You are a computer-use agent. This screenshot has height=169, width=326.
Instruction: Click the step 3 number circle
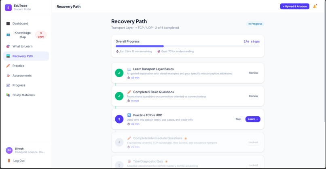(x=119, y=119)
